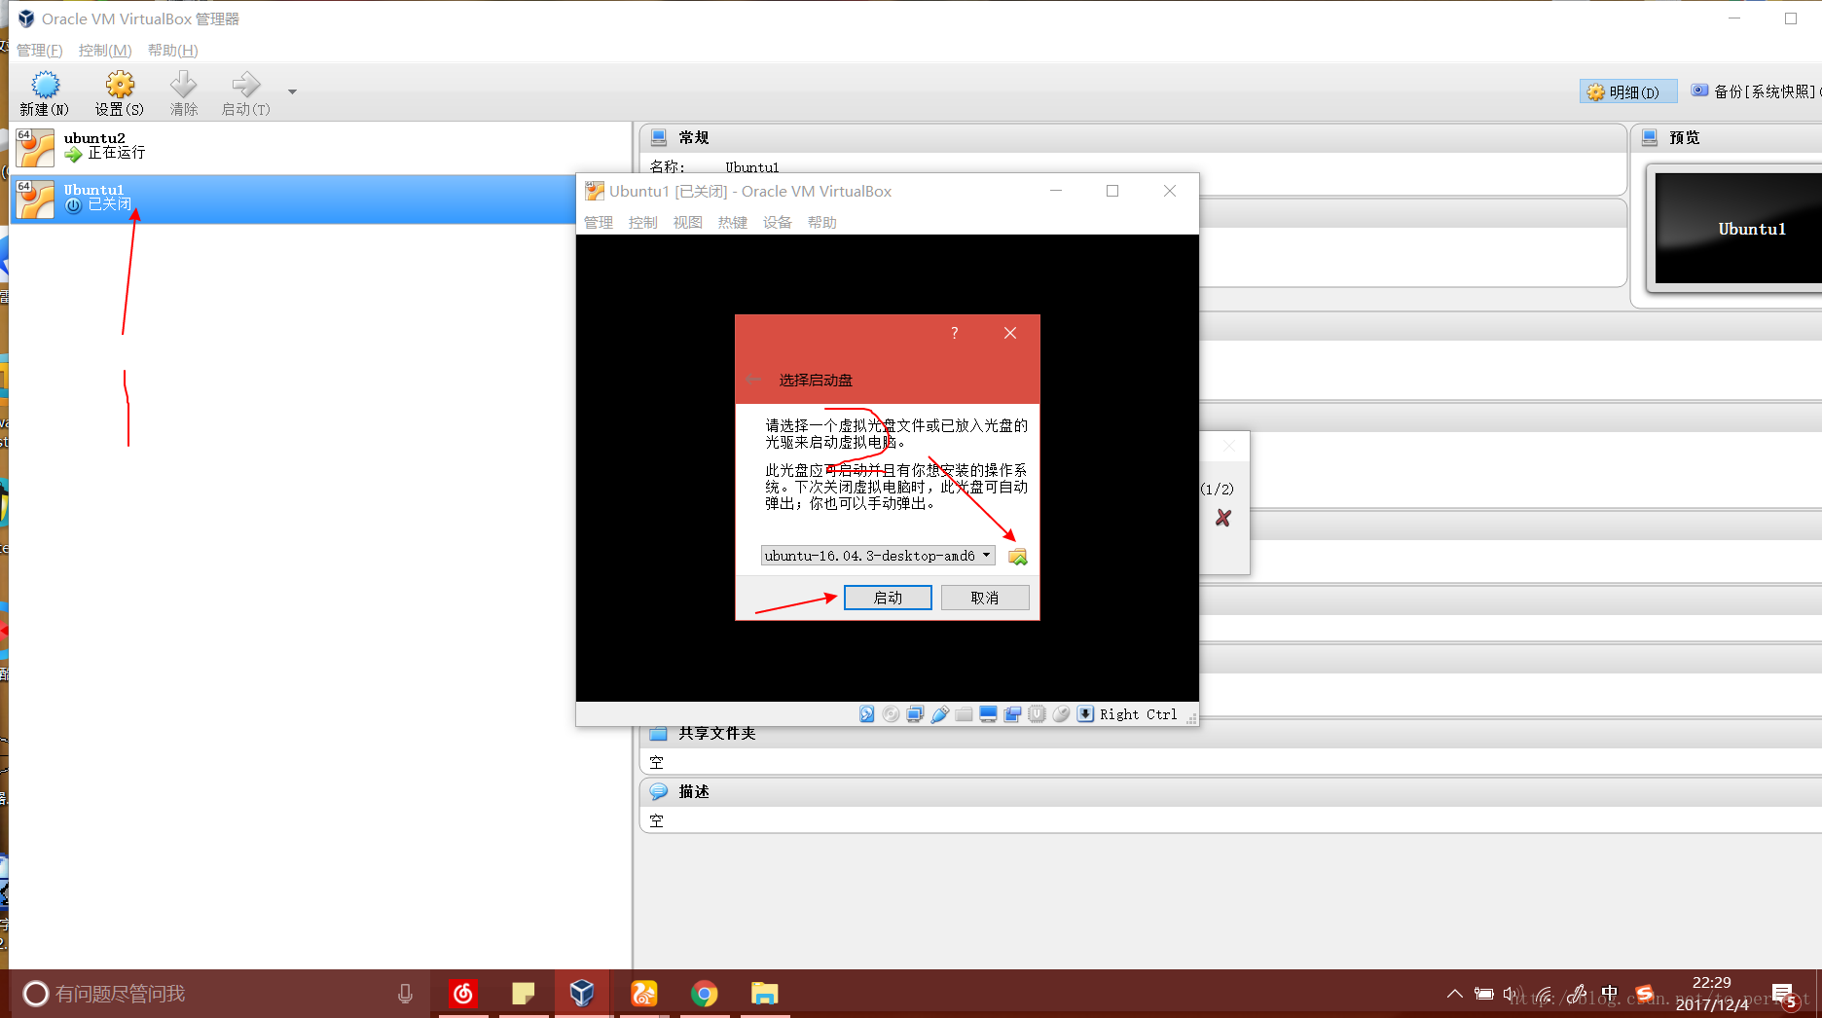Click the Windows Ink pen tray icon
Screen dimensions: 1822x1018
1577,994
